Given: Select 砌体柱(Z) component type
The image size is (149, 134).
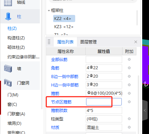Looking at the screenshot, I should click(16, 47).
